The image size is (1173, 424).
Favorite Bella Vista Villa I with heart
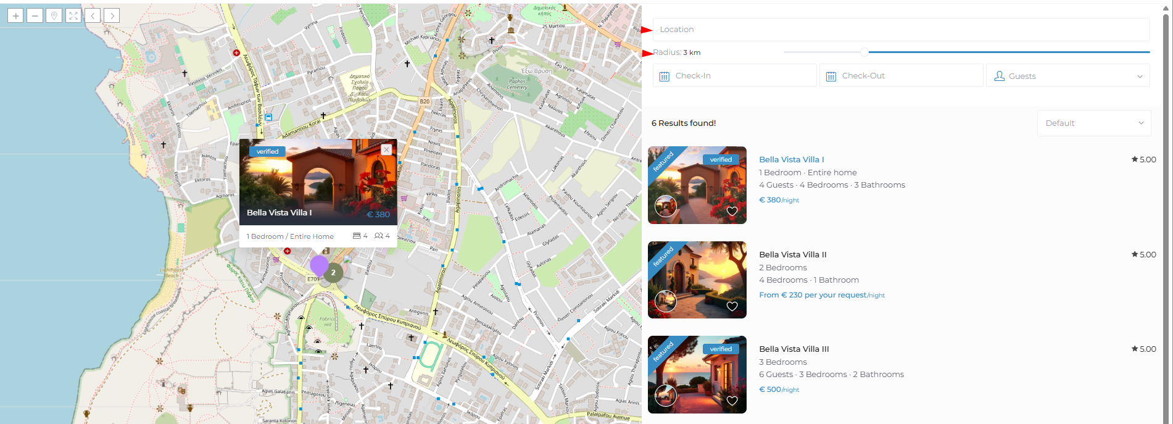pyautogui.click(x=732, y=211)
